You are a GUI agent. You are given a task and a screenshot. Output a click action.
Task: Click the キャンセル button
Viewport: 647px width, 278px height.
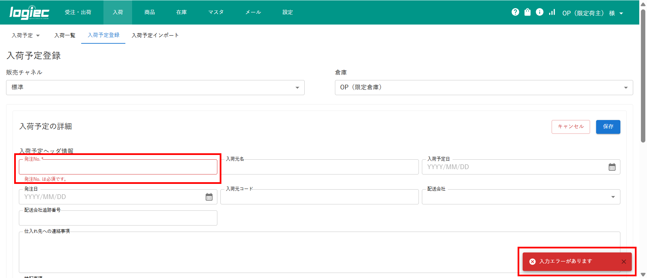tap(571, 127)
